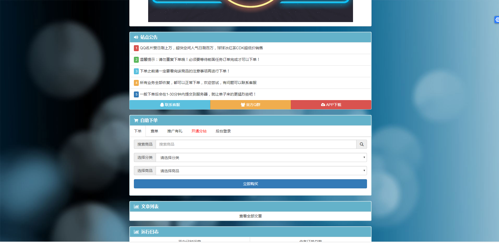Open the 官方Q群 group button
499x243 pixels.
click(251, 105)
